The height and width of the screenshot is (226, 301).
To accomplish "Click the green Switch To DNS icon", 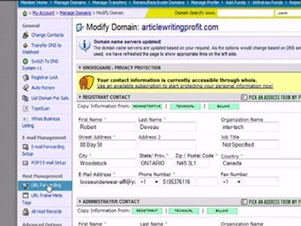I will [x=25, y=62].
